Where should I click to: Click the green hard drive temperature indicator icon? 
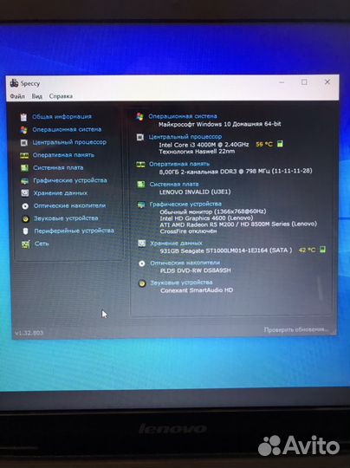pos(322,250)
